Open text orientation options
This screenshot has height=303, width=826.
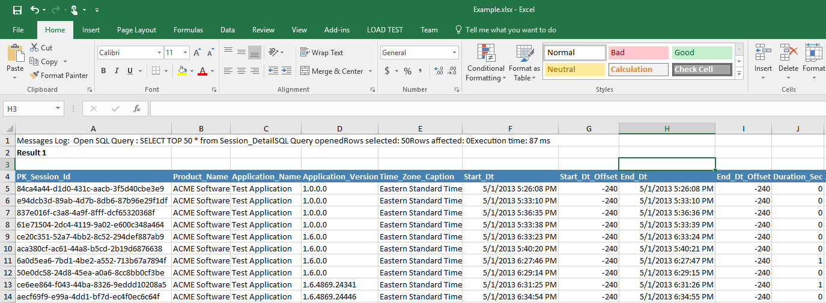[276, 53]
